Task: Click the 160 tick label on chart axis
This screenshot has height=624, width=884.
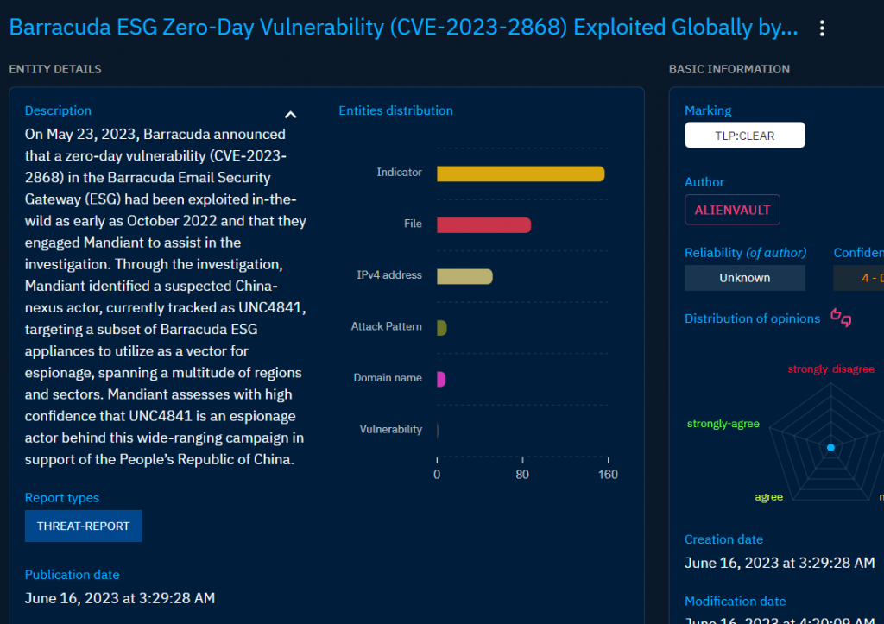Action: tap(608, 475)
